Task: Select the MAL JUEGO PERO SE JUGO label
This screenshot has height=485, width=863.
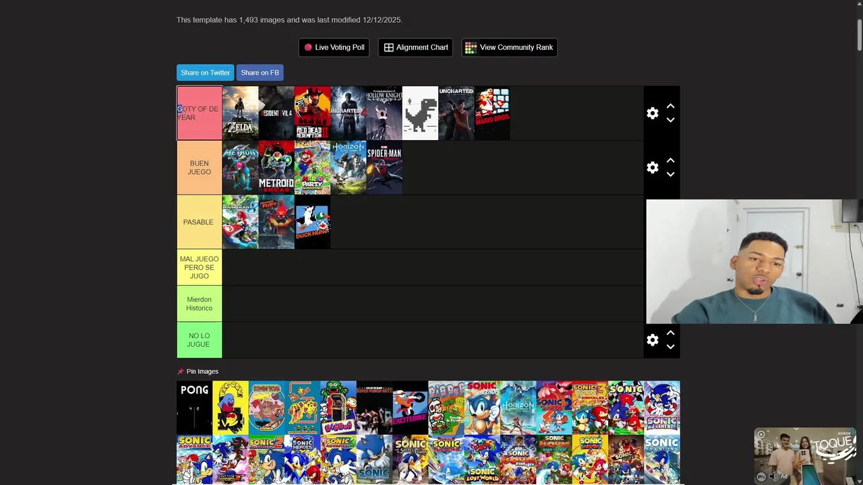Action: click(199, 267)
